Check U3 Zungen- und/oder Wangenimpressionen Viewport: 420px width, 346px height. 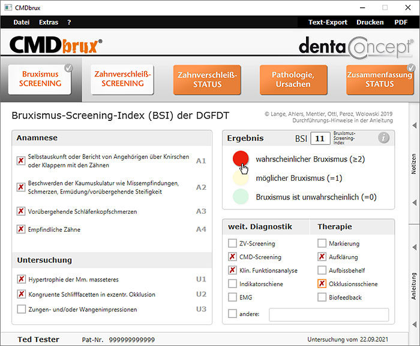21,309
